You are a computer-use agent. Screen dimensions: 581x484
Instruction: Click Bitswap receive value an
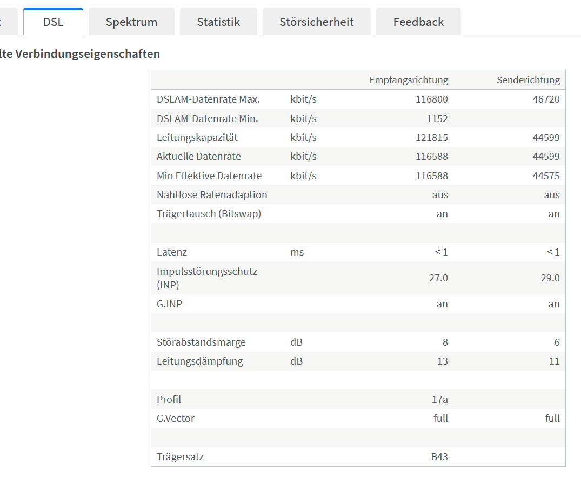pos(442,214)
